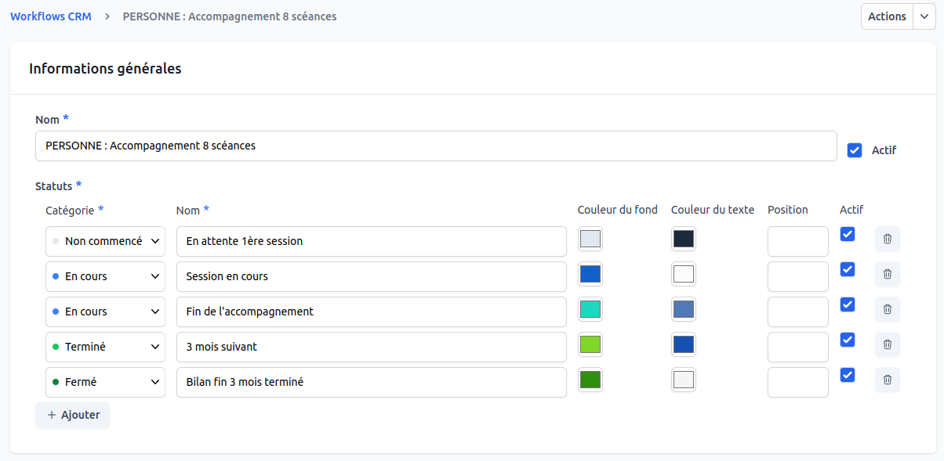944x461 pixels.
Task: Open the 'Fermé' category dropdown
Action: coord(105,381)
